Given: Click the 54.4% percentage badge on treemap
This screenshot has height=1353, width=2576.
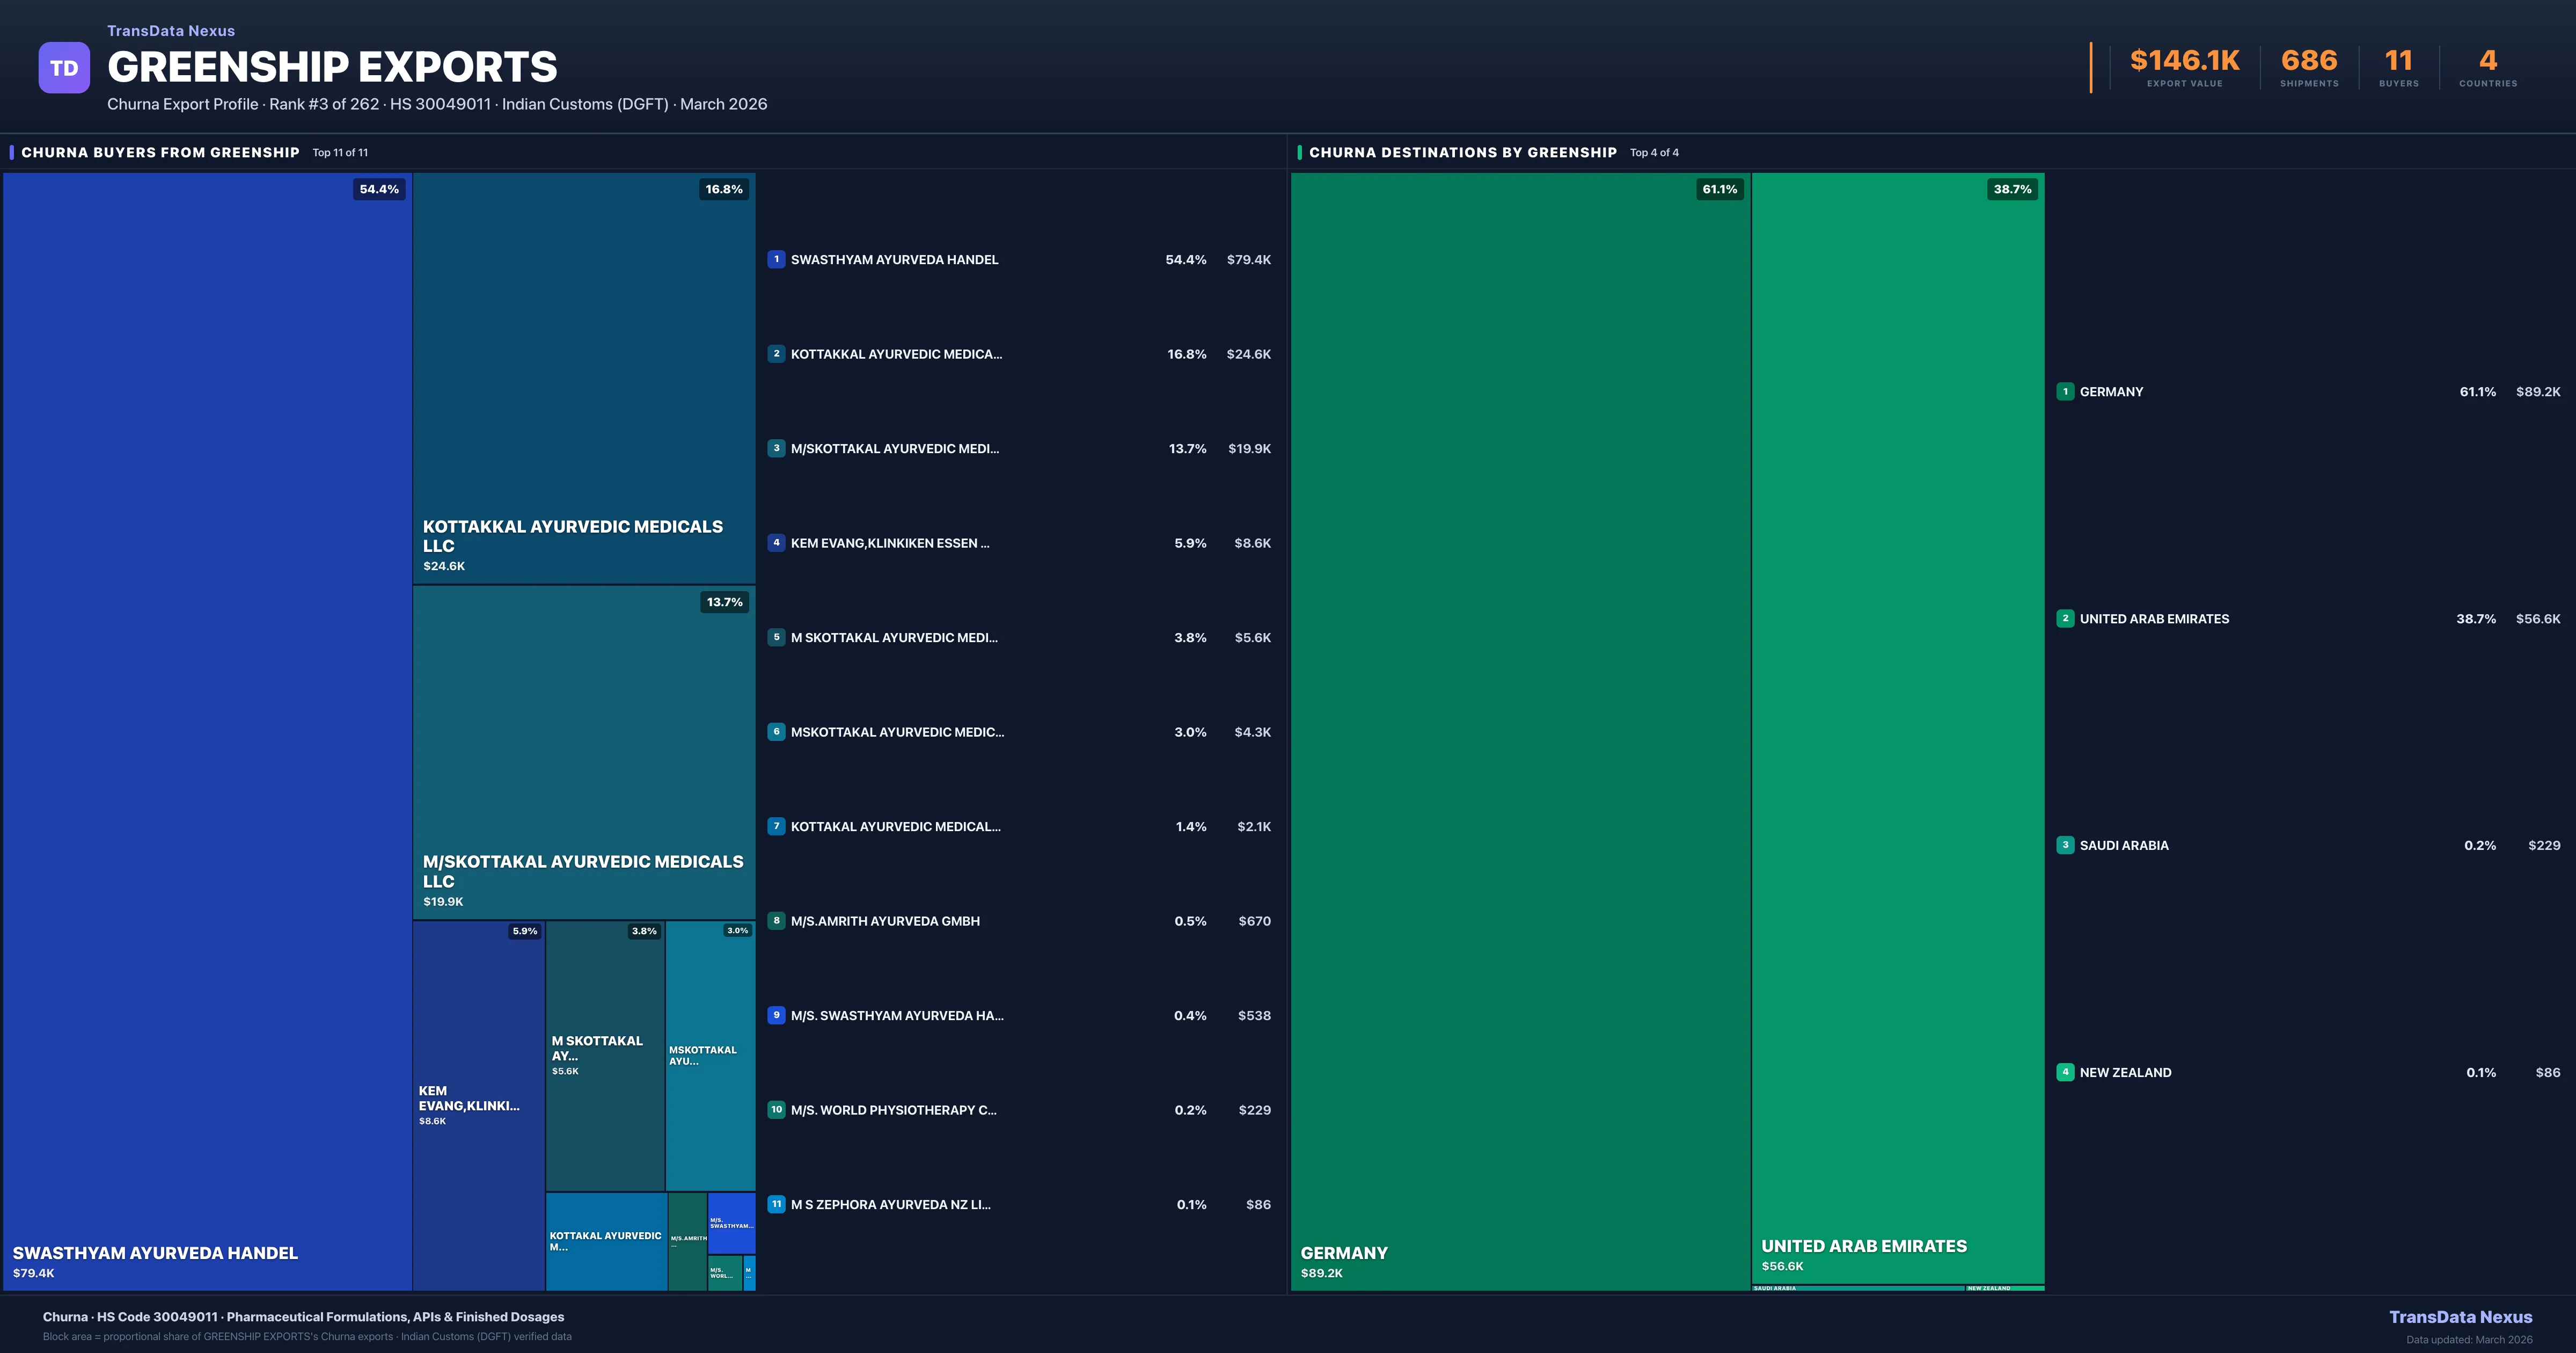Looking at the screenshot, I should (379, 189).
